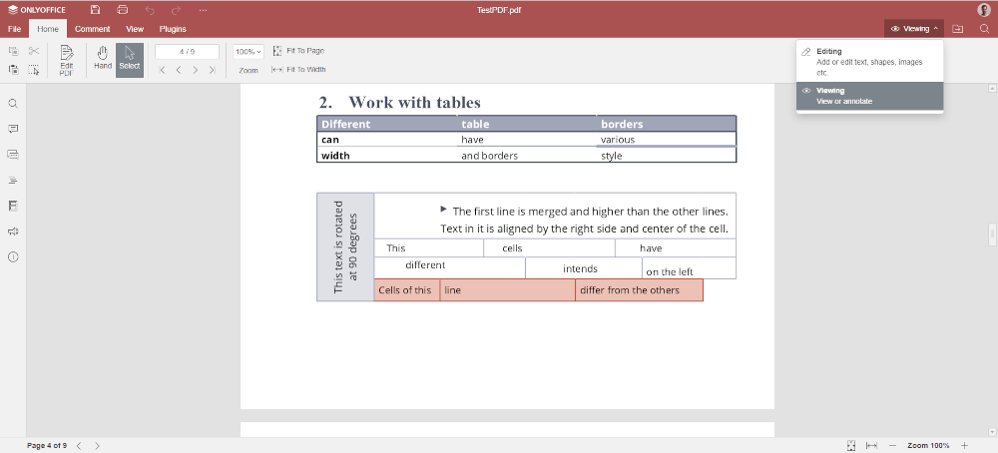Open the three-dots more options menu
998x453 pixels.
(203, 9)
